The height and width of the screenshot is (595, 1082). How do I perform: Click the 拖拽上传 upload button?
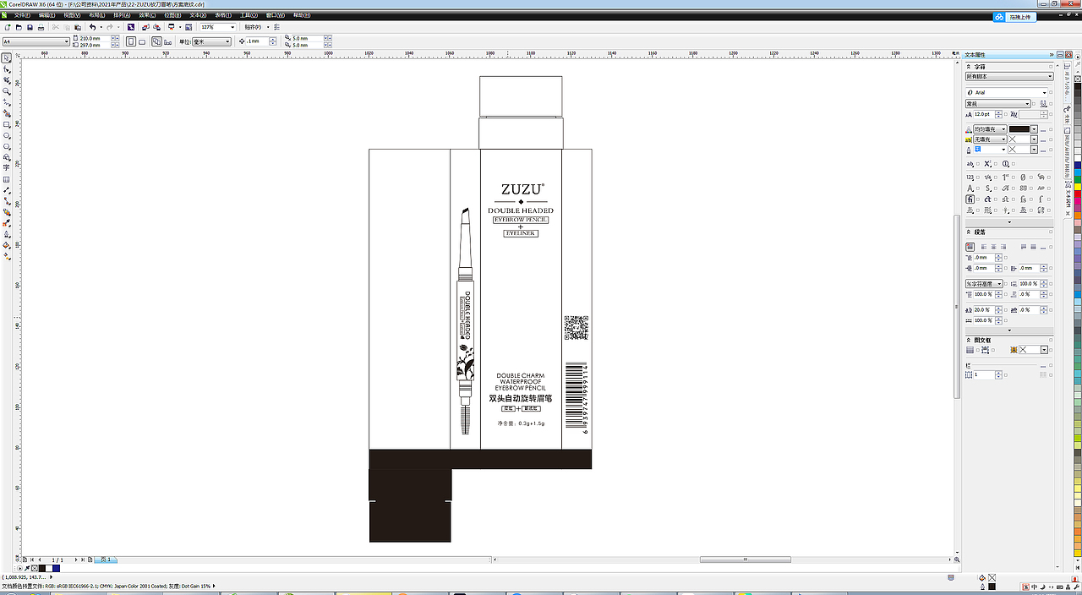pos(1015,16)
